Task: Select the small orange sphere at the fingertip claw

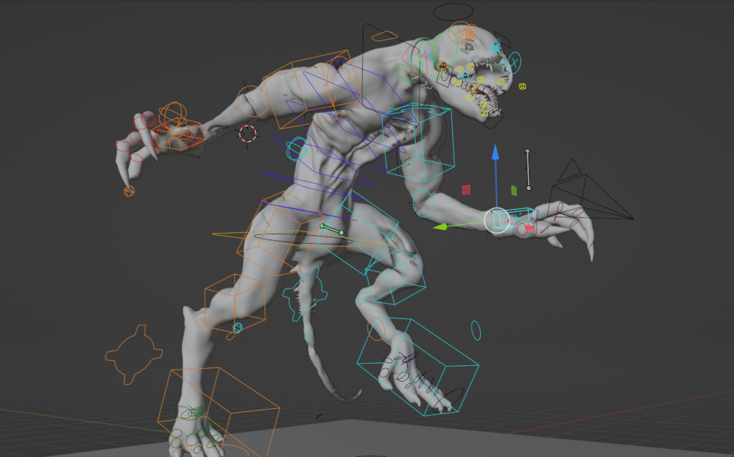Action: [x=129, y=192]
